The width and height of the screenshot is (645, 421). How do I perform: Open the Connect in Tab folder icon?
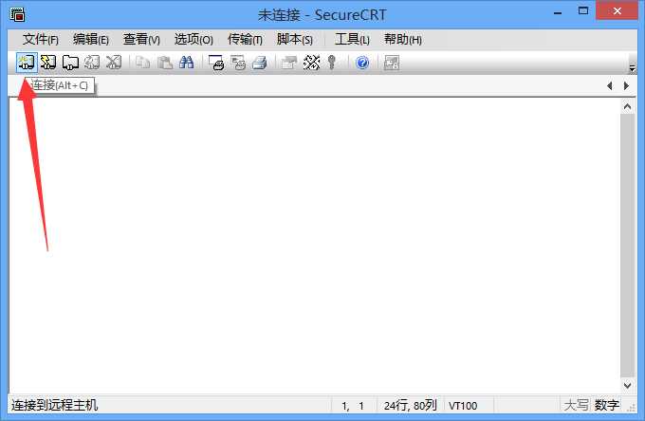[x=70, y=63]
